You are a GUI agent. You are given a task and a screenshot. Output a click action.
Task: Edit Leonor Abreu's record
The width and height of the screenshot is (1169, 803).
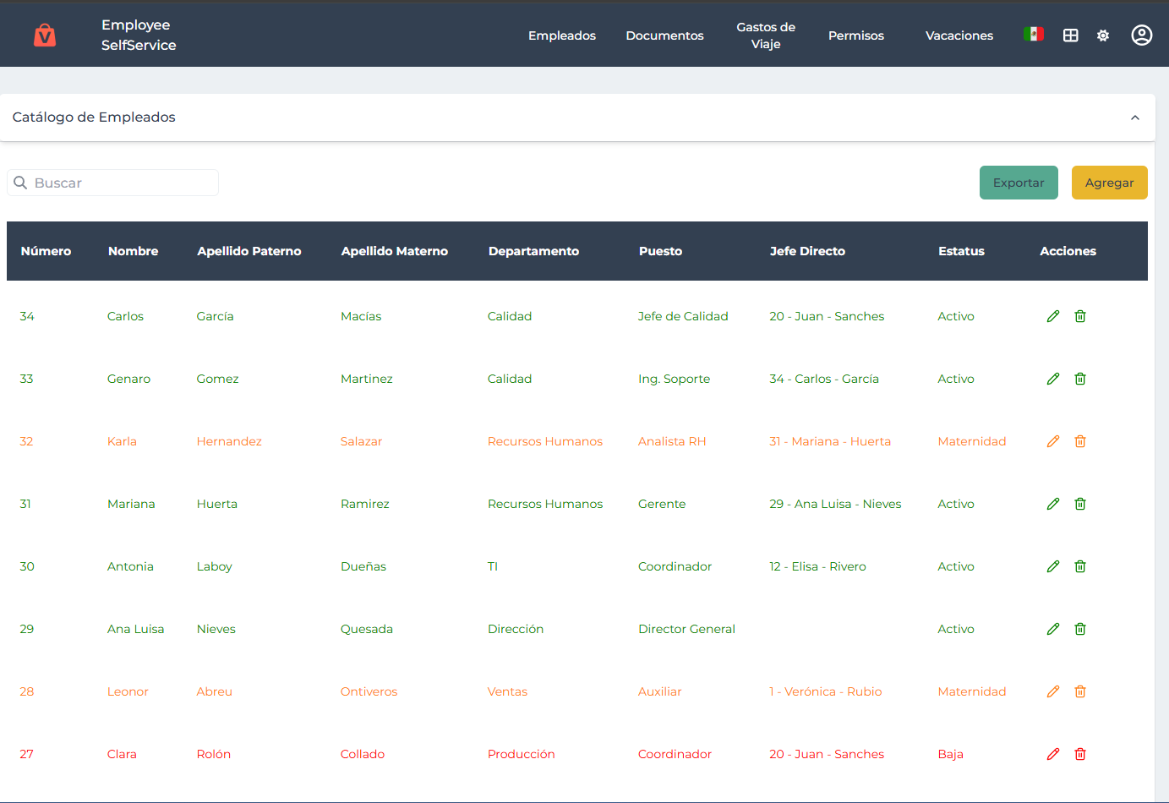pyautogui.click(x=1052, y=691)
